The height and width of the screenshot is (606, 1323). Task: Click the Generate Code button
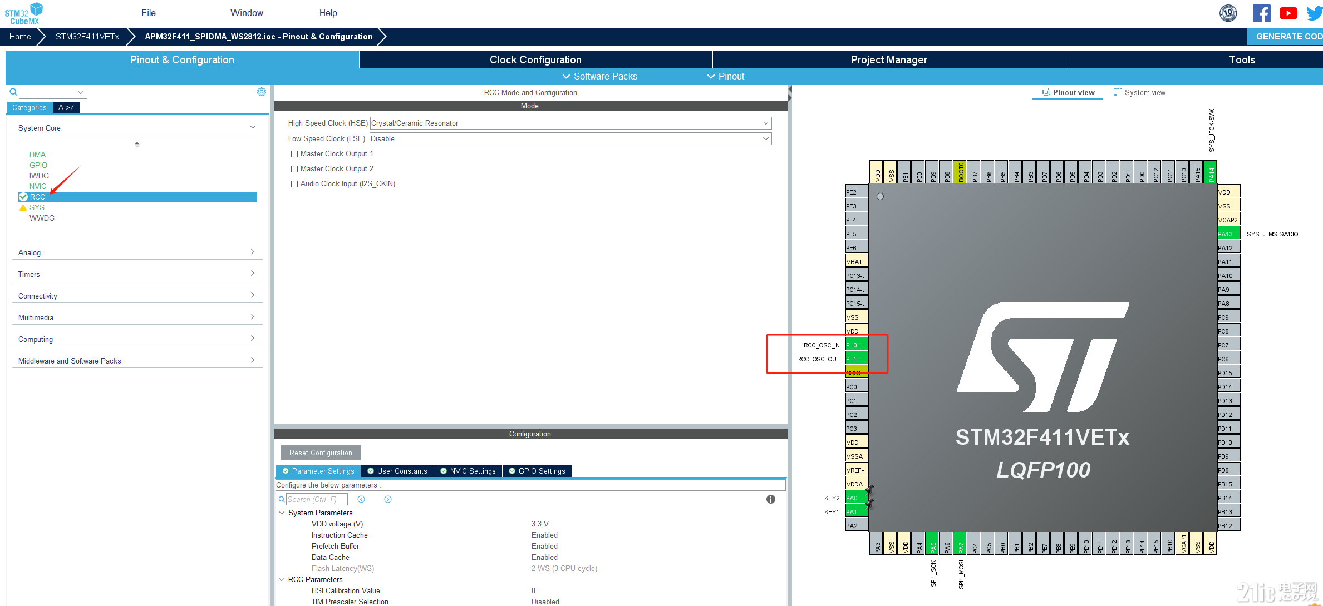click(1285, 36)
